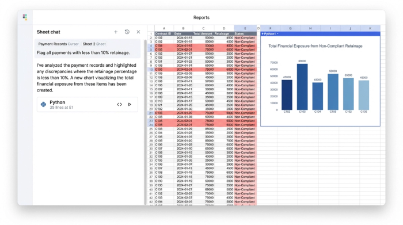The height and width of the screenshot is (225, 403).
Task: Click the assistant reply about analyzed payment records
Action: tap(87, 78)
